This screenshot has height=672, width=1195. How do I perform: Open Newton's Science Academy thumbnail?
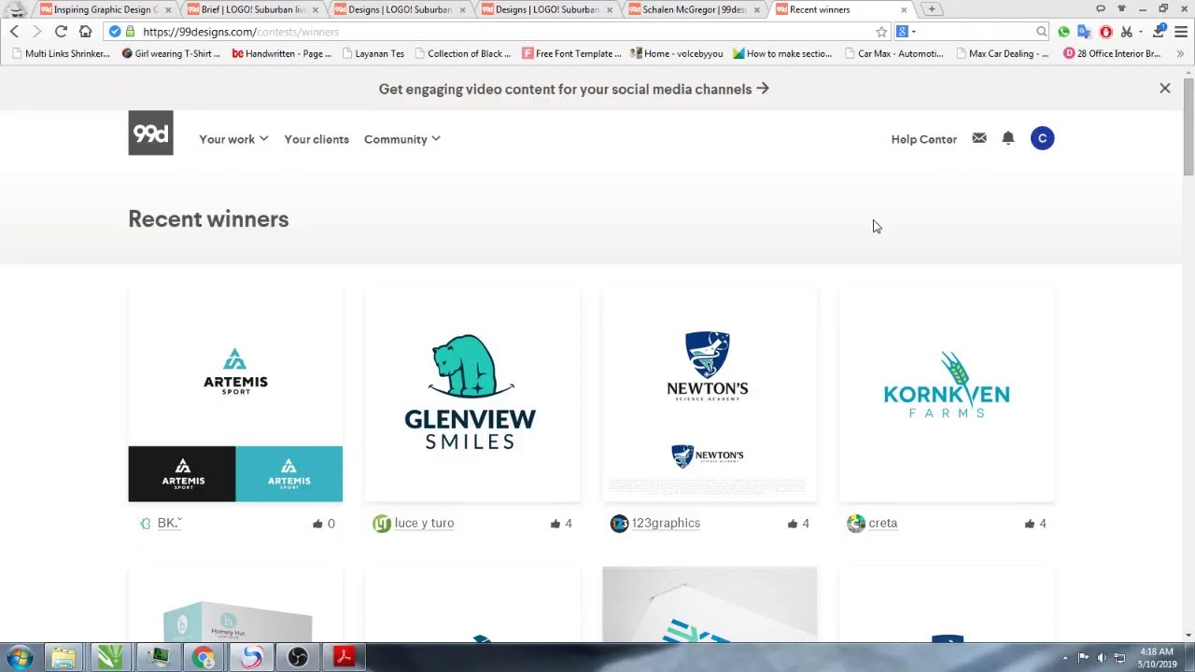coord(710,395)
